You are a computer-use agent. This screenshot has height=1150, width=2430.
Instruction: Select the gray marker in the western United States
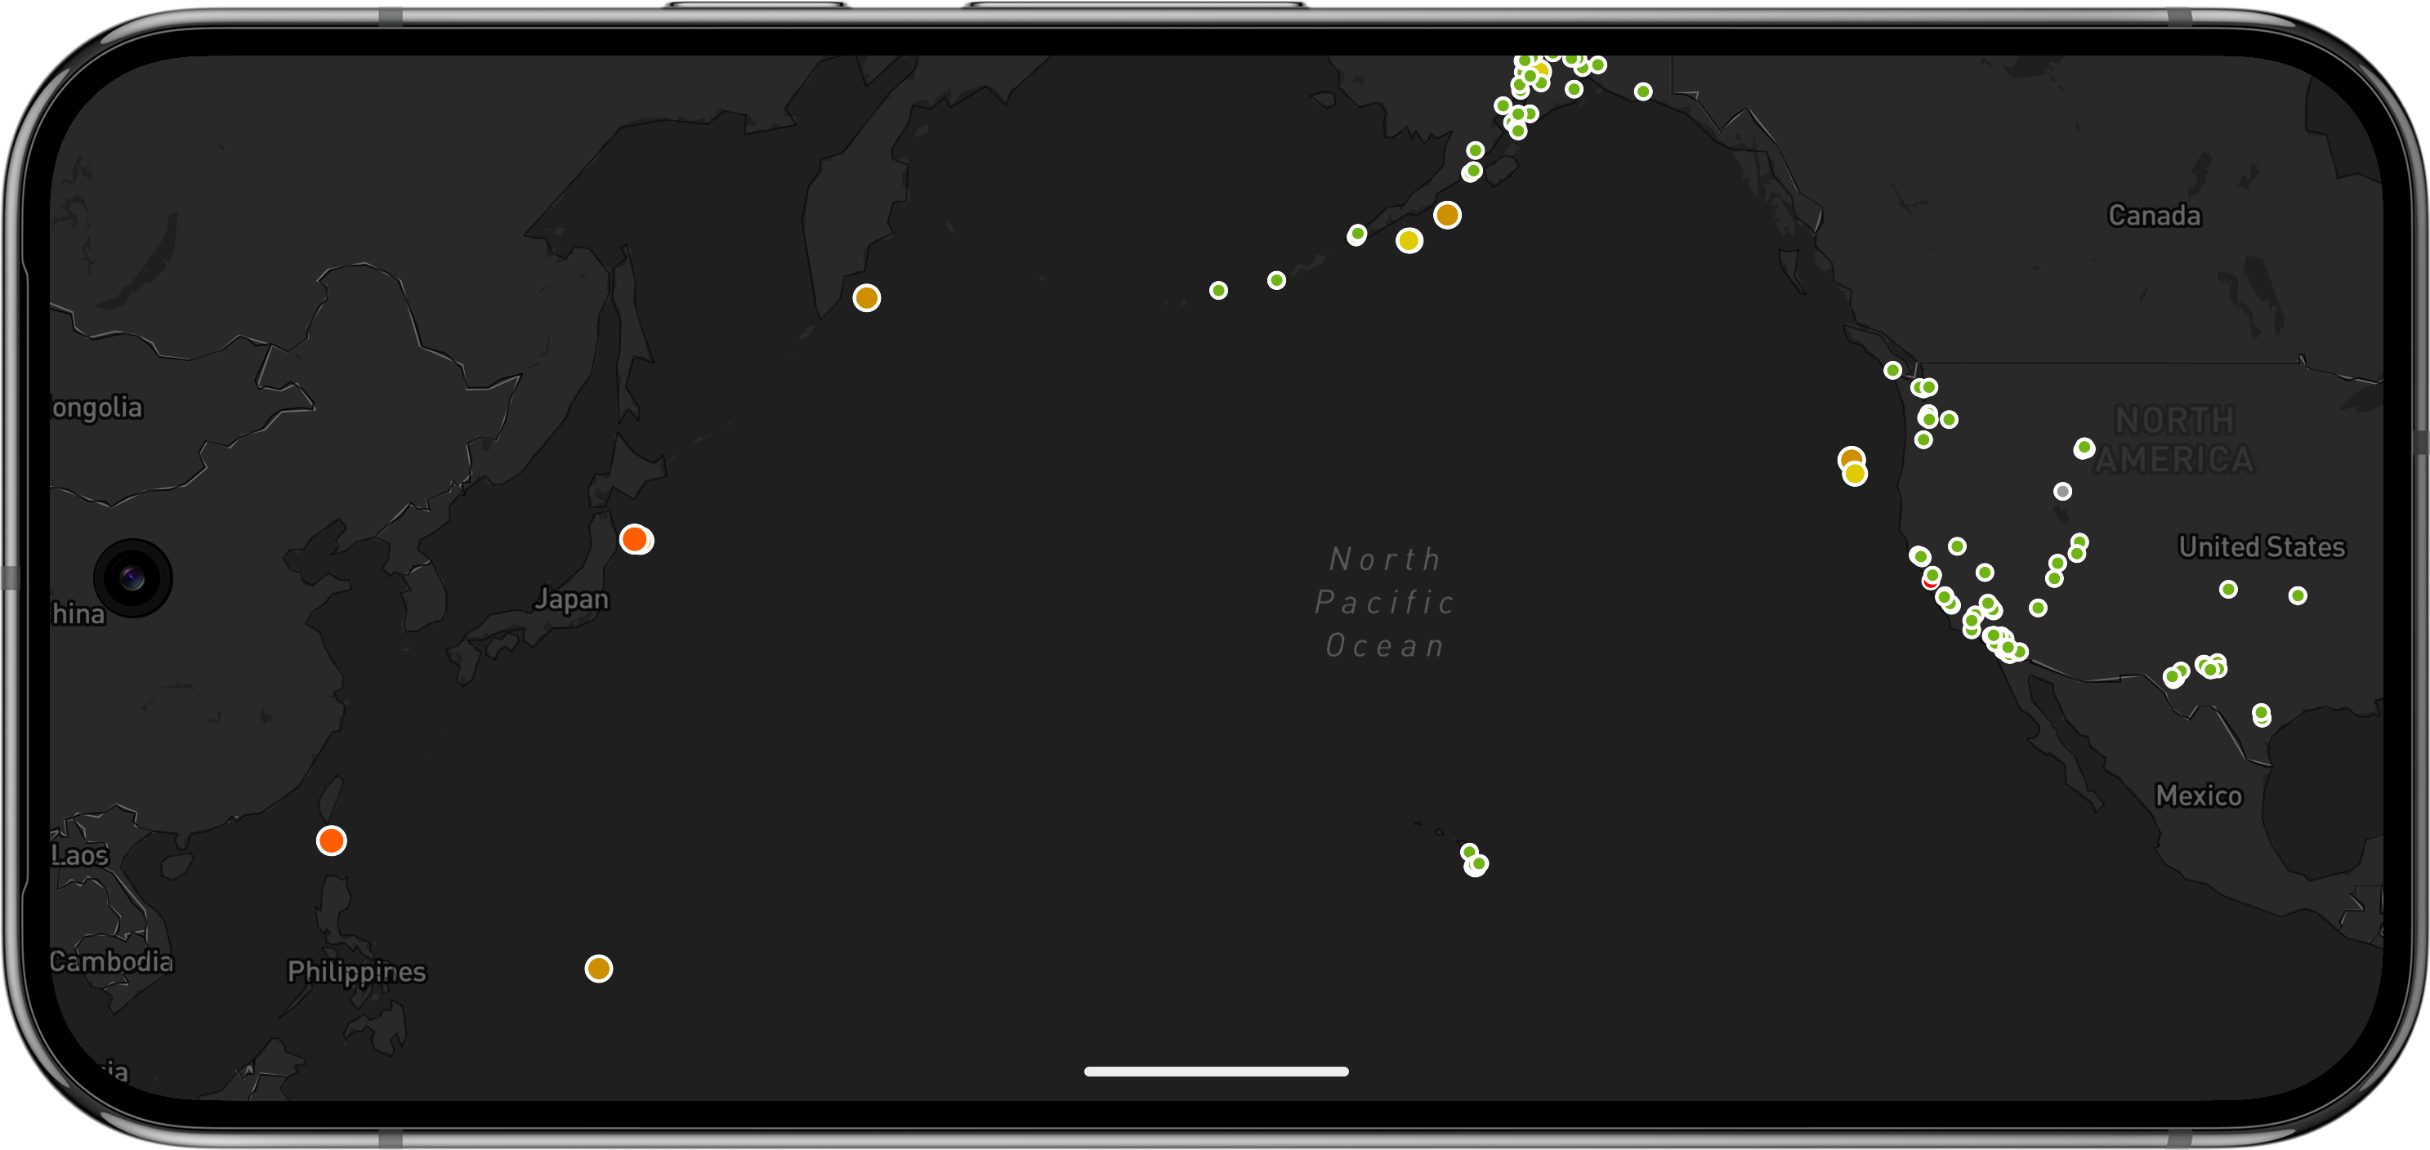[x=2062, y=491]
